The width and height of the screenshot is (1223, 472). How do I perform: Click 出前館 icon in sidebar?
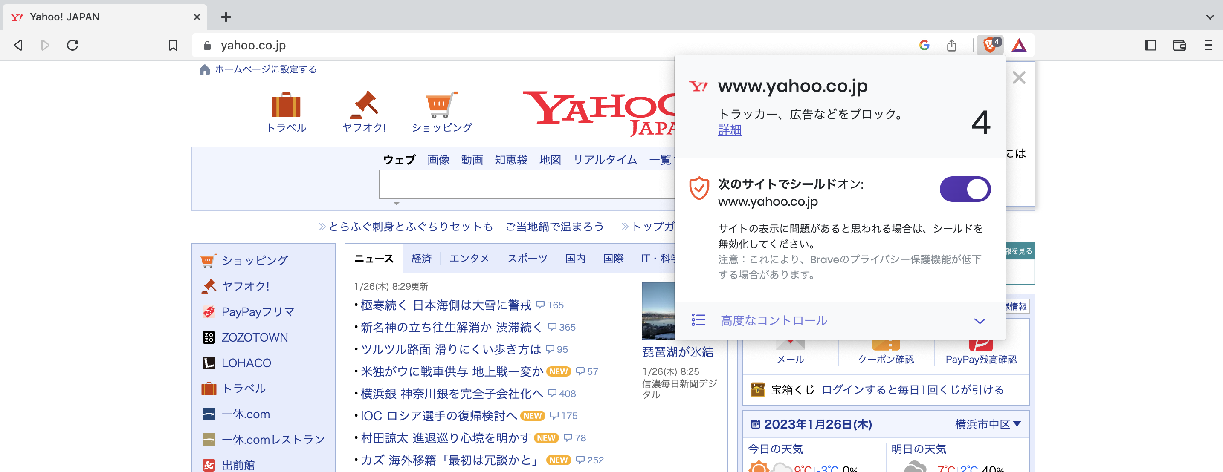coord(209,465)
